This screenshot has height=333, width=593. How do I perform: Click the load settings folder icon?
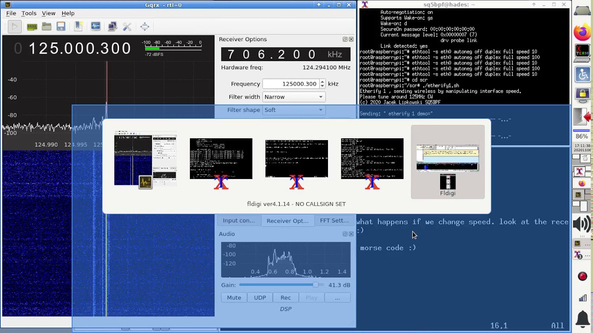46,26
